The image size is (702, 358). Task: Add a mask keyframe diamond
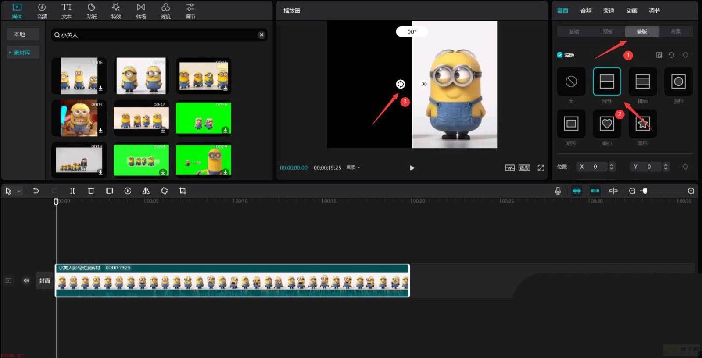(685, 55)
